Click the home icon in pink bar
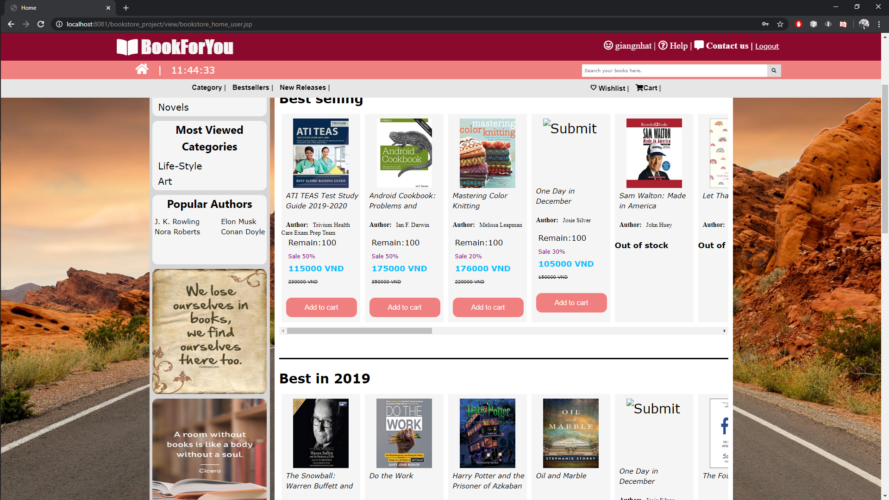 [142, 69]
